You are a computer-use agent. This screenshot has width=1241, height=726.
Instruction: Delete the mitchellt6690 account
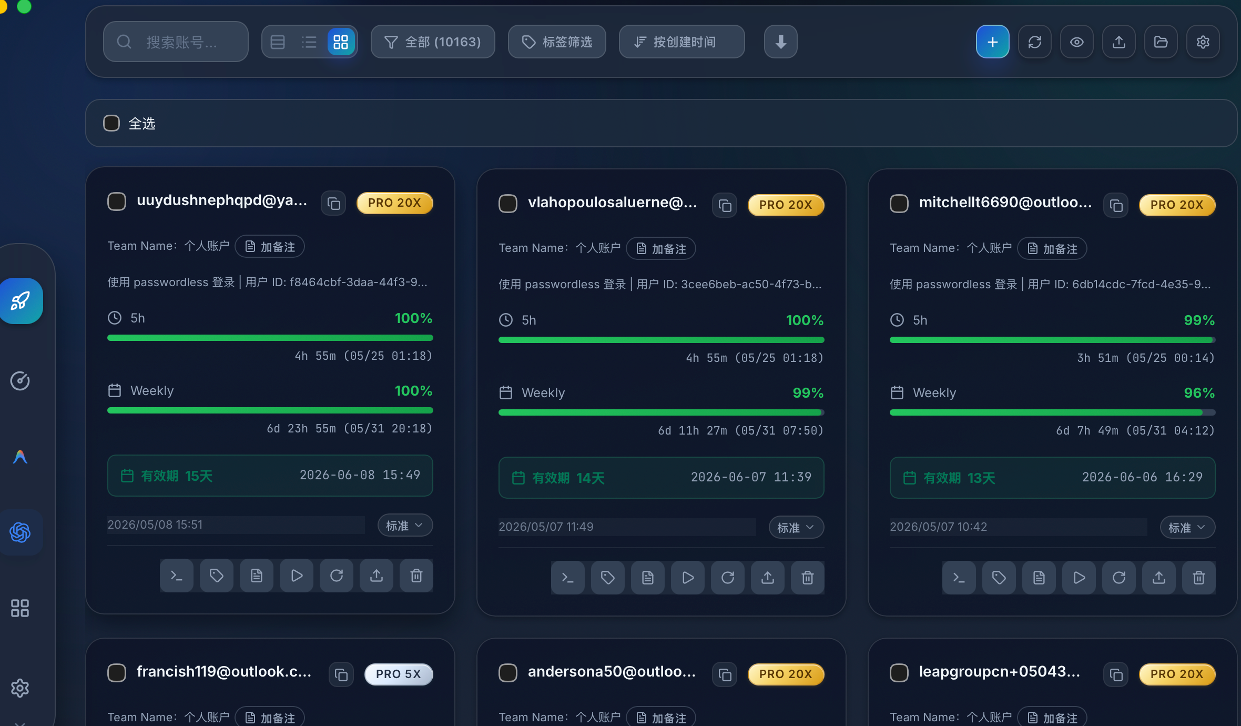[1199, 578]
